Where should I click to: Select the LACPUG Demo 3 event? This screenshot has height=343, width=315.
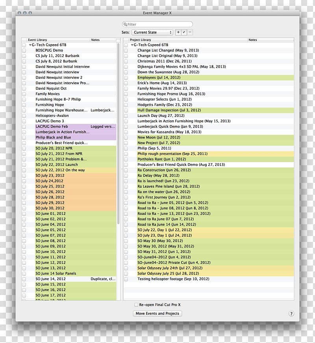point(50,121)
